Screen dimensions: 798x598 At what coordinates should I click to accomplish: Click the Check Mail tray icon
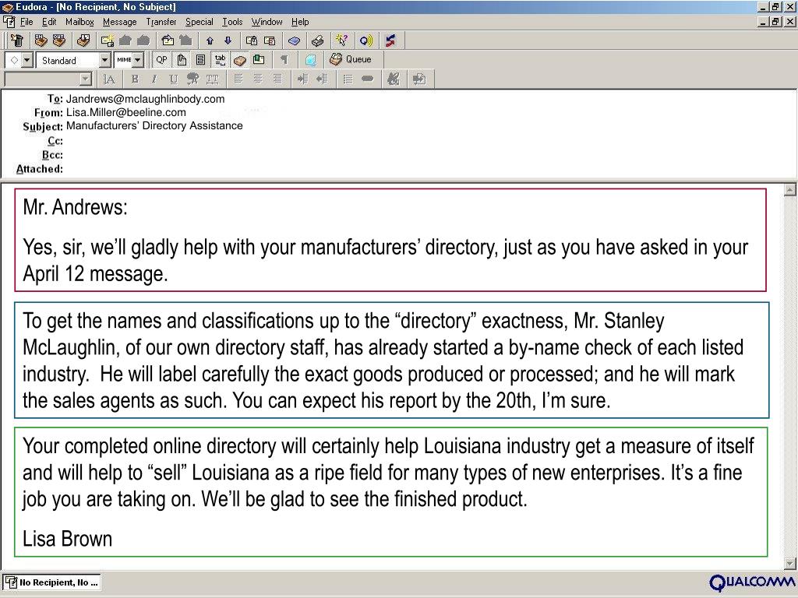tap(83, 40)
